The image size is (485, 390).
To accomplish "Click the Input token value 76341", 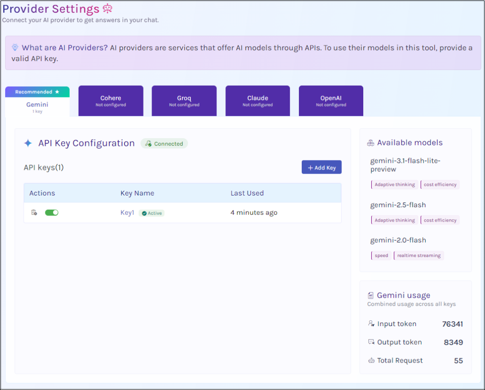I will (x=452, y=324).
